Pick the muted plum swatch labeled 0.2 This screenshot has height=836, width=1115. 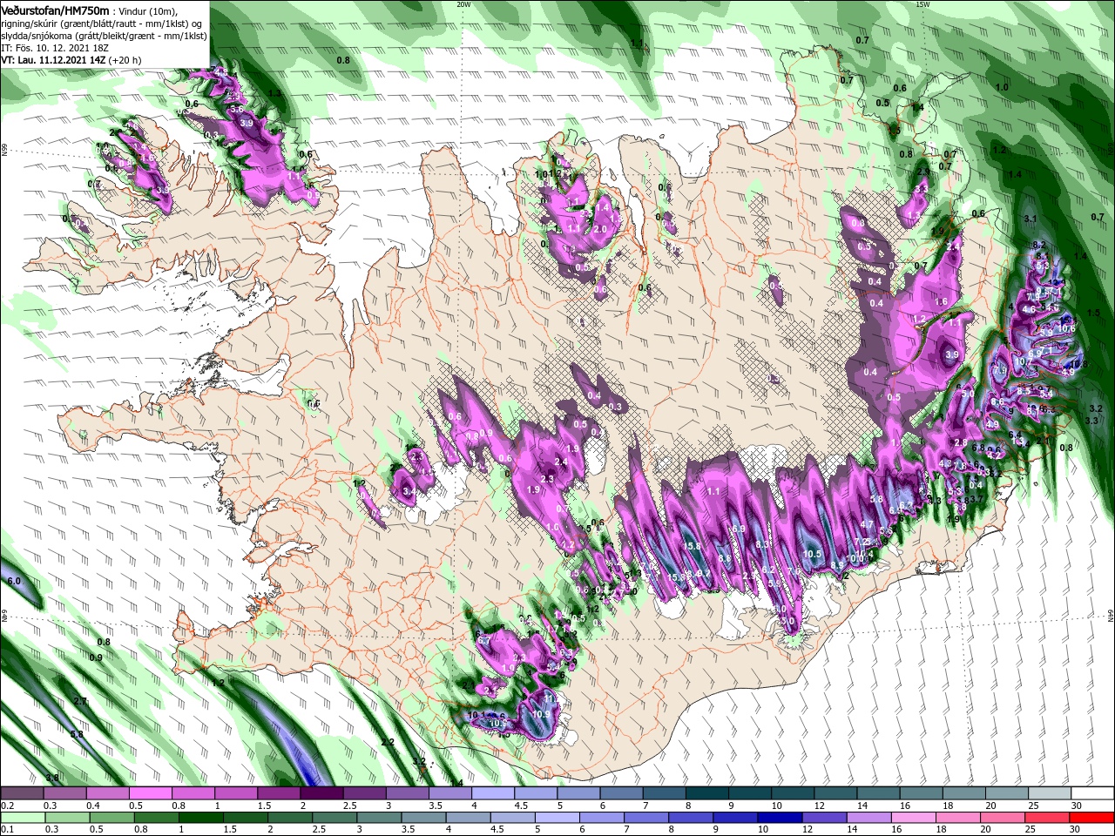coord(22,793)
